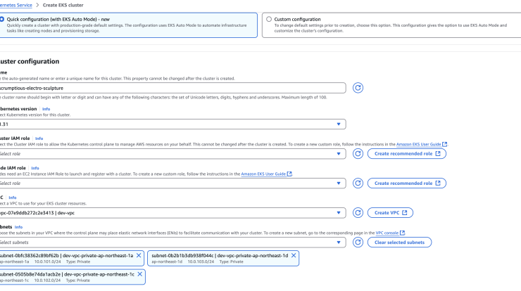Open Amazon EKS User Guide for node role
Viewport: 521px width, 291px height.
point(266,174)
